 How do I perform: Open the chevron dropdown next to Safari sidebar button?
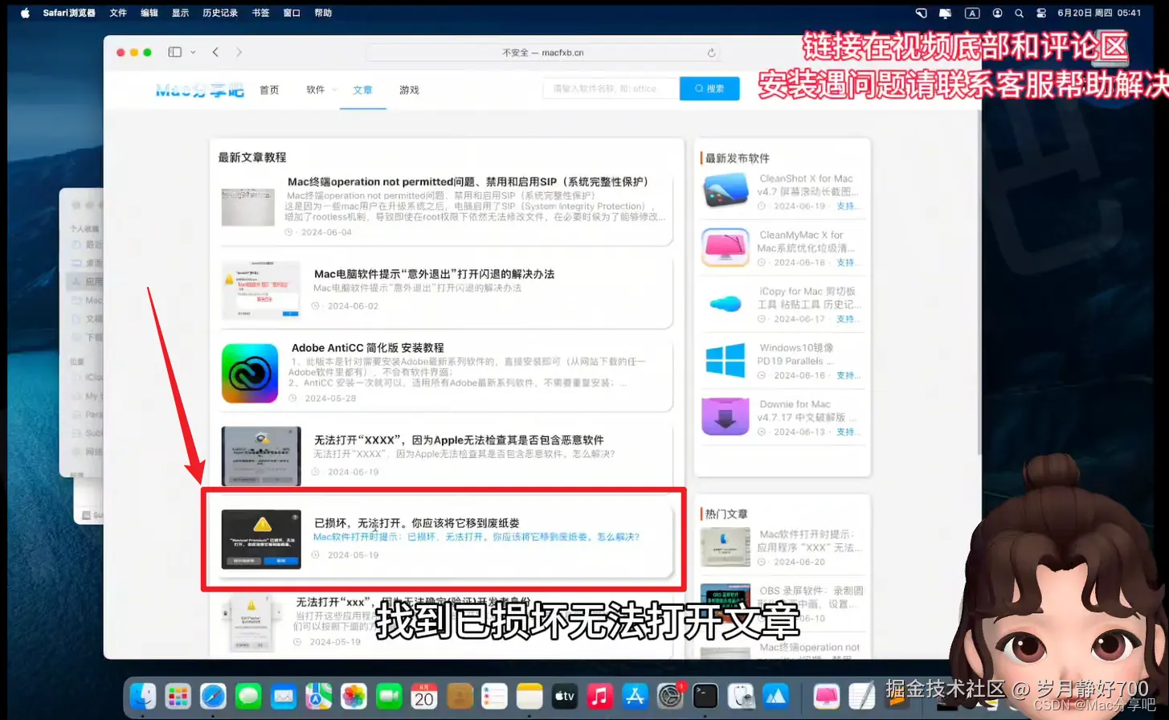point(191,51)
